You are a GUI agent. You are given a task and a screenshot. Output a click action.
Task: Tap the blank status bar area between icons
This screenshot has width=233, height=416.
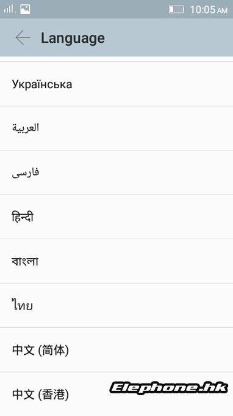coord(99,9)
